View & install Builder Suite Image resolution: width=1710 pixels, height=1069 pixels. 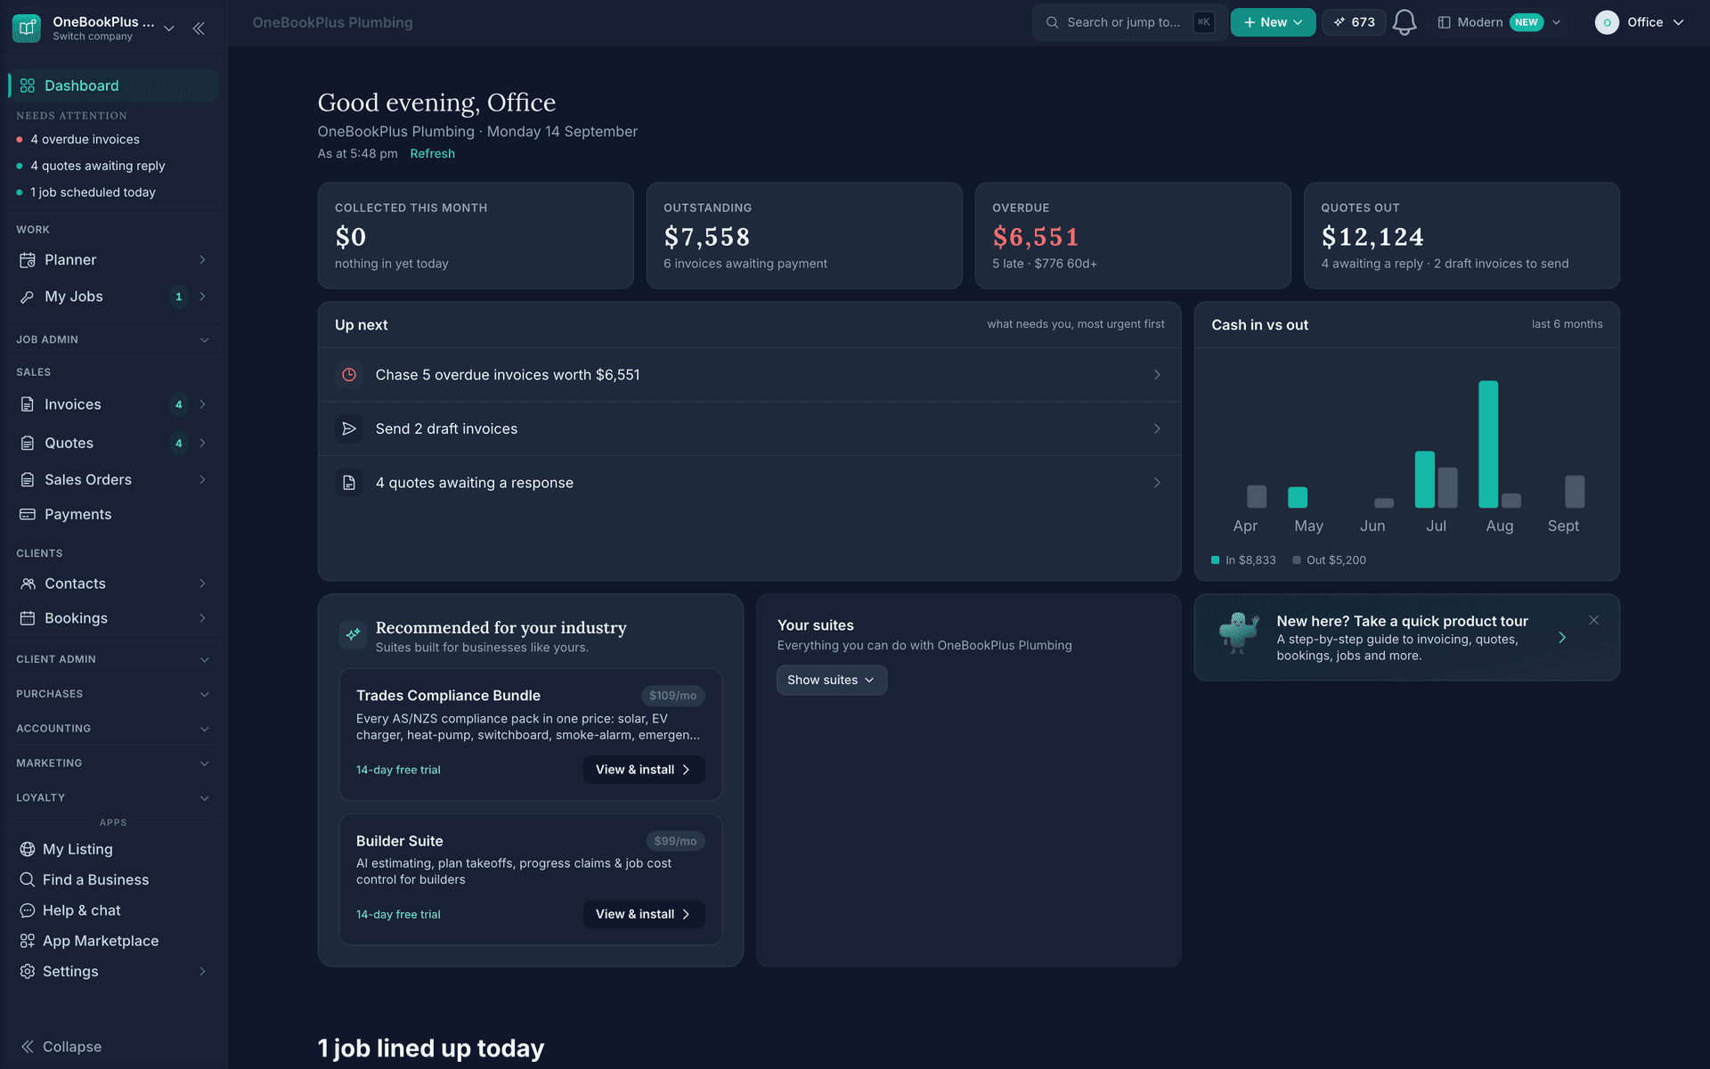click(x=644, y=914)
